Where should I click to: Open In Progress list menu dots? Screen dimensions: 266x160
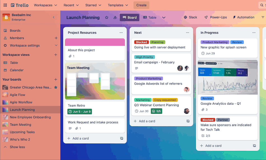tap(254, 33)
